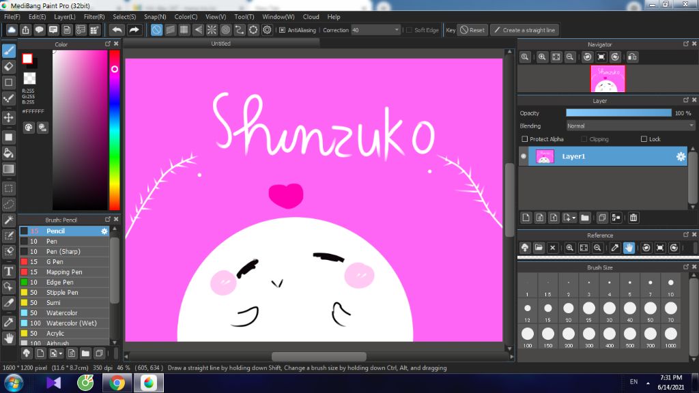699x393 pixels.
Task: Open the Snap menu
Action: pos(155,16)
